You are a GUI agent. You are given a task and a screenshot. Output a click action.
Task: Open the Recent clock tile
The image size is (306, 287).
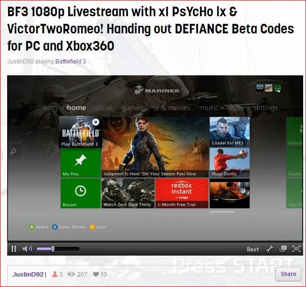click(x=80, y=193)
